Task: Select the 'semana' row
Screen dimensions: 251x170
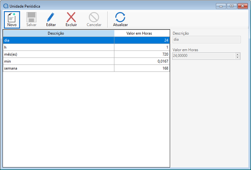Action: point(59,68)
